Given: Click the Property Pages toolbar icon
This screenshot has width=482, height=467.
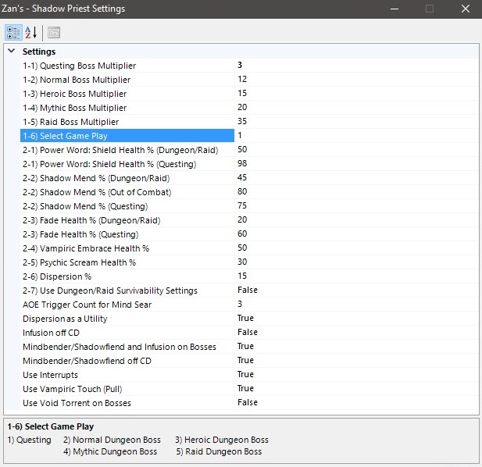Looking at the screenshot, I should 53,32.
